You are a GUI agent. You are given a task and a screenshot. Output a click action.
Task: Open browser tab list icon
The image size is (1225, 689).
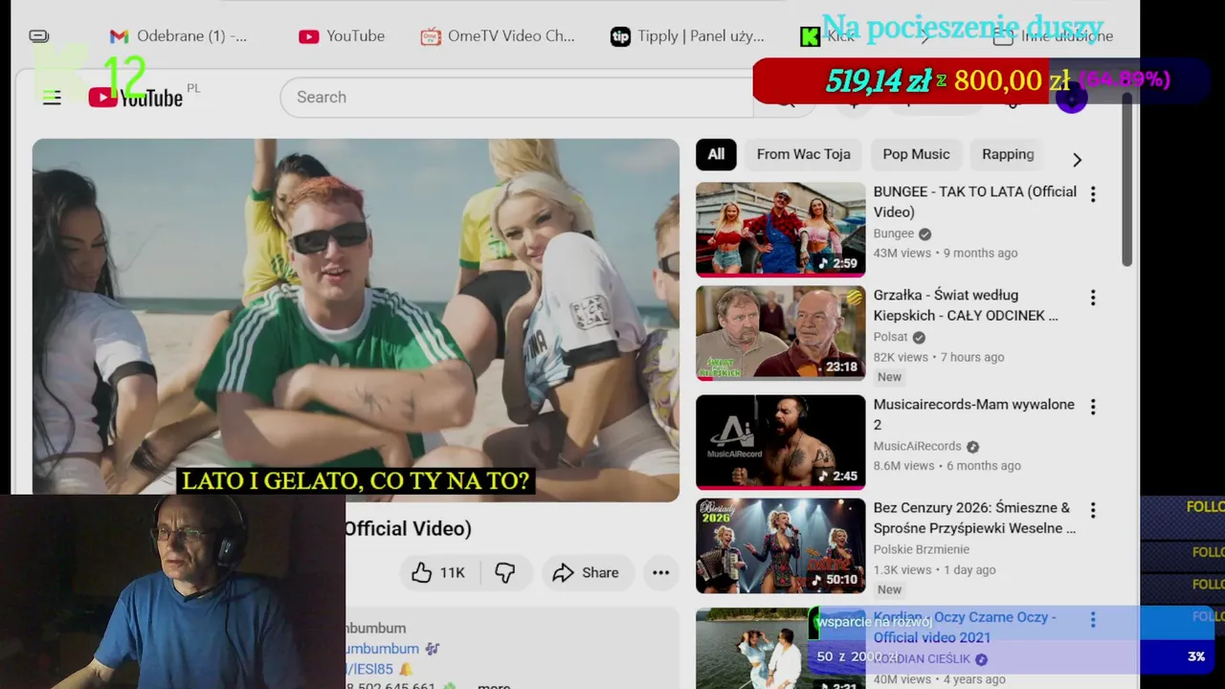(x=39, y=36)
